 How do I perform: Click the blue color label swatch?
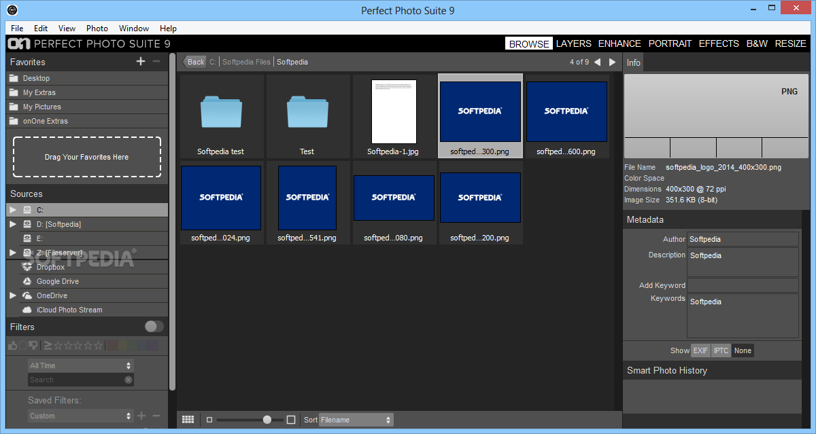point(142,345)
